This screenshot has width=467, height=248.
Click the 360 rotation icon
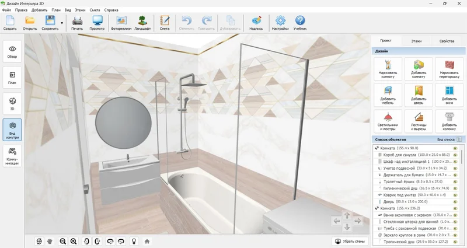tap(39, 241)
